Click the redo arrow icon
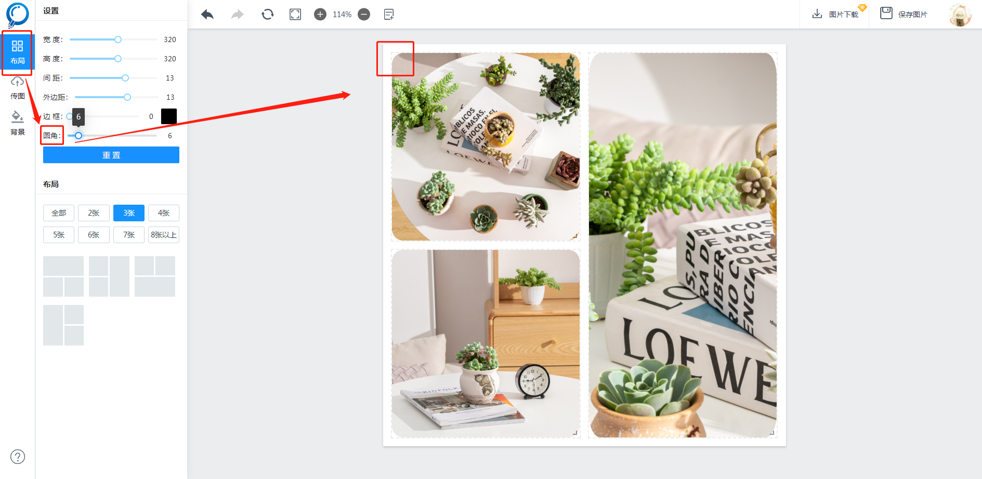The height and width of the screenshot is (479, 982). (x=238, y=15)
